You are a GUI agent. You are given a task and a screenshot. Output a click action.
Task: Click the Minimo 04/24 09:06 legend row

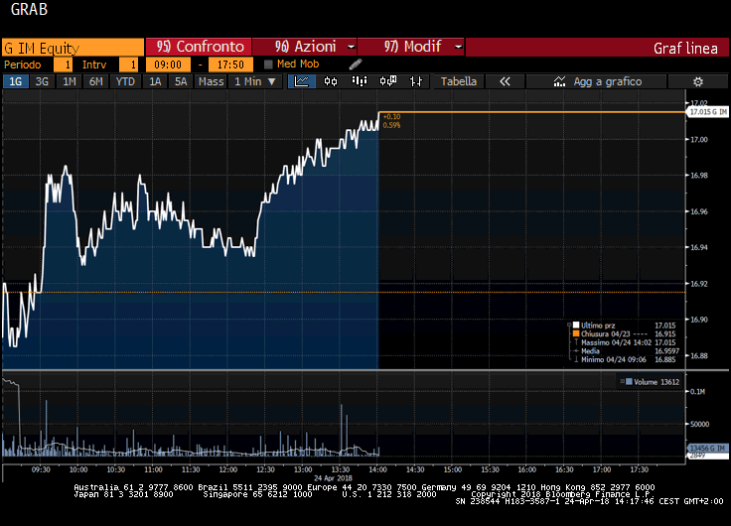click(x=625, y=359)
